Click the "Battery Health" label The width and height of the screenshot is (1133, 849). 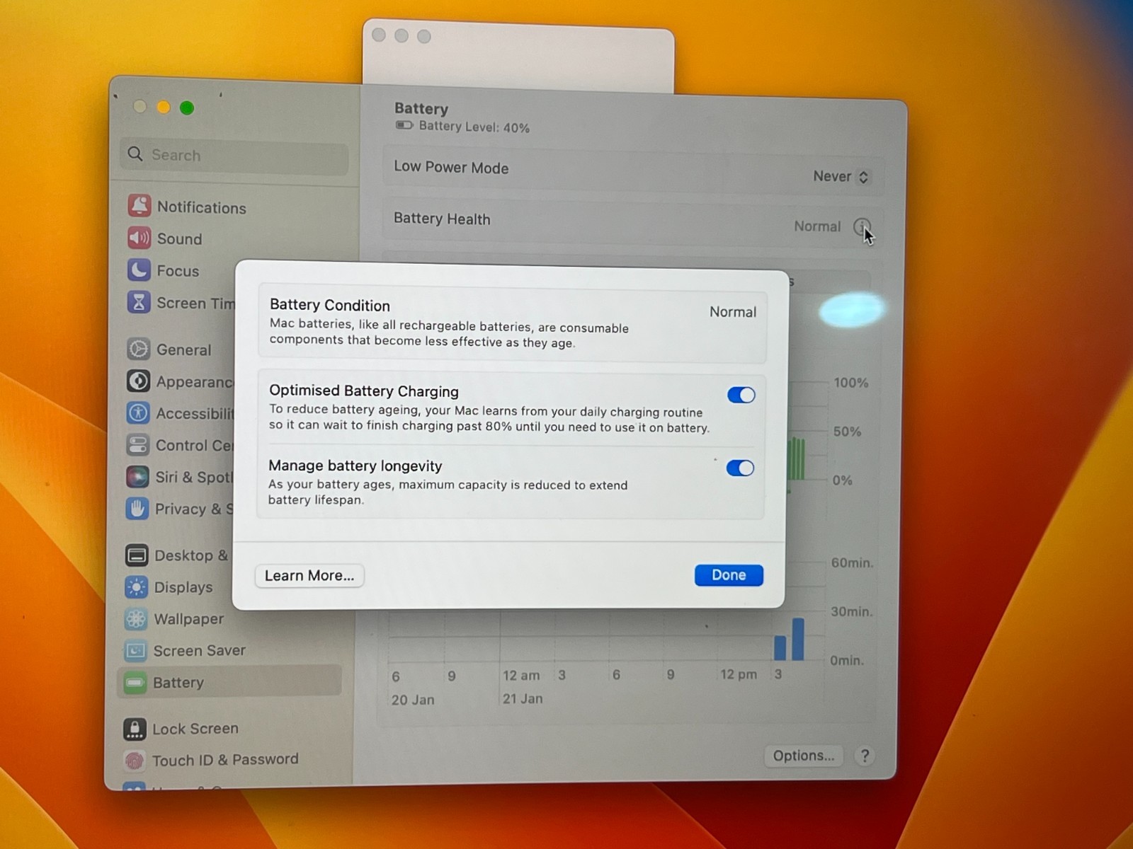(x=442, y=219)
